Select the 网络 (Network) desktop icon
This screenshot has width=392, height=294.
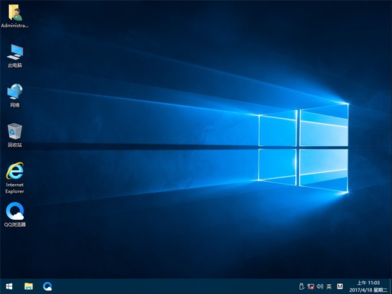tap(15, 92)
